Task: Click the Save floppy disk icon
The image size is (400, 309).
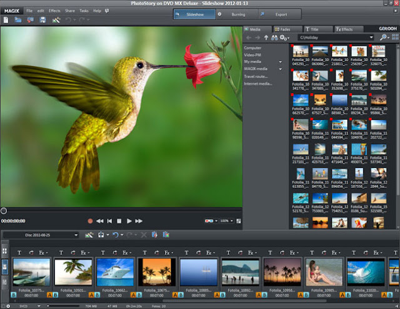Action: [42, 20]
